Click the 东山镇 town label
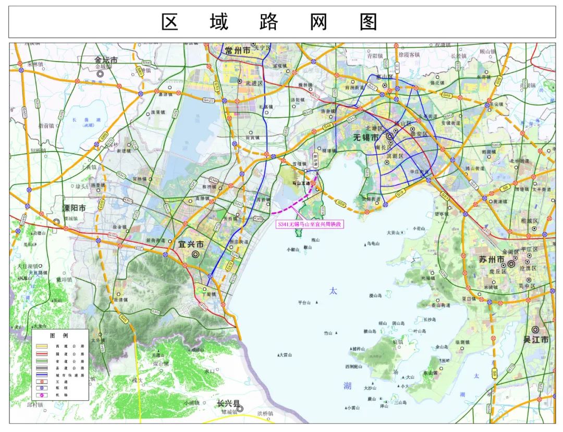The height and width of the screenshot is (432, 563). 430,373
